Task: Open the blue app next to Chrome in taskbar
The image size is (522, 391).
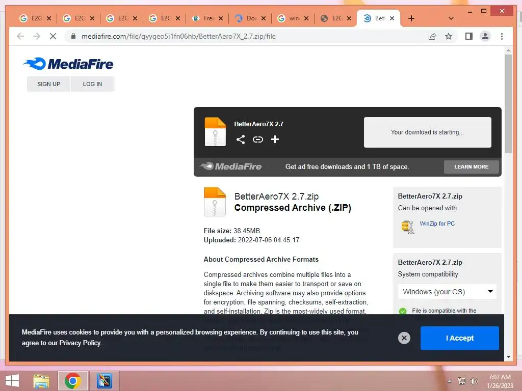Action: (104, 381)
